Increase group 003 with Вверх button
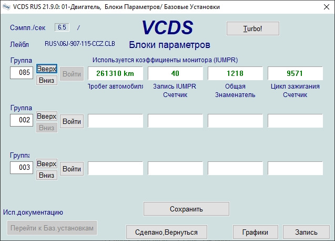 (47, 164)
